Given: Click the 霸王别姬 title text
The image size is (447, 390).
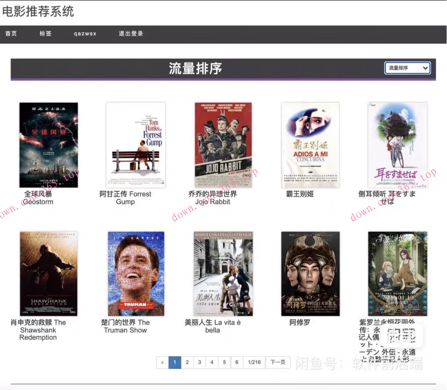Looking at the screenshot, I should 300,194.
